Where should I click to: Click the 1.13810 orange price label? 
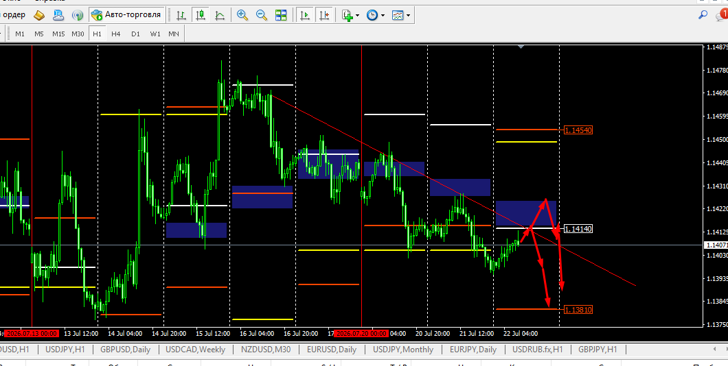(x=578, y=310)
